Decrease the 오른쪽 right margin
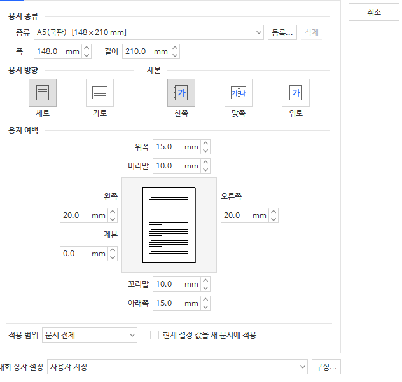The height and width of the screenshot is (382, 402). pos(274,219)
